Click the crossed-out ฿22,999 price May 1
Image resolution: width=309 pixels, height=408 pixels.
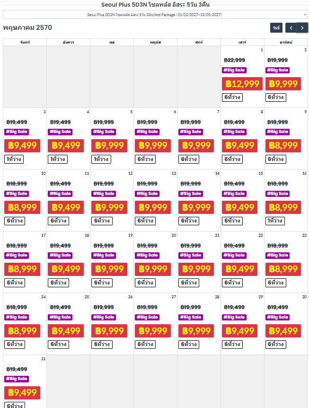235,60
